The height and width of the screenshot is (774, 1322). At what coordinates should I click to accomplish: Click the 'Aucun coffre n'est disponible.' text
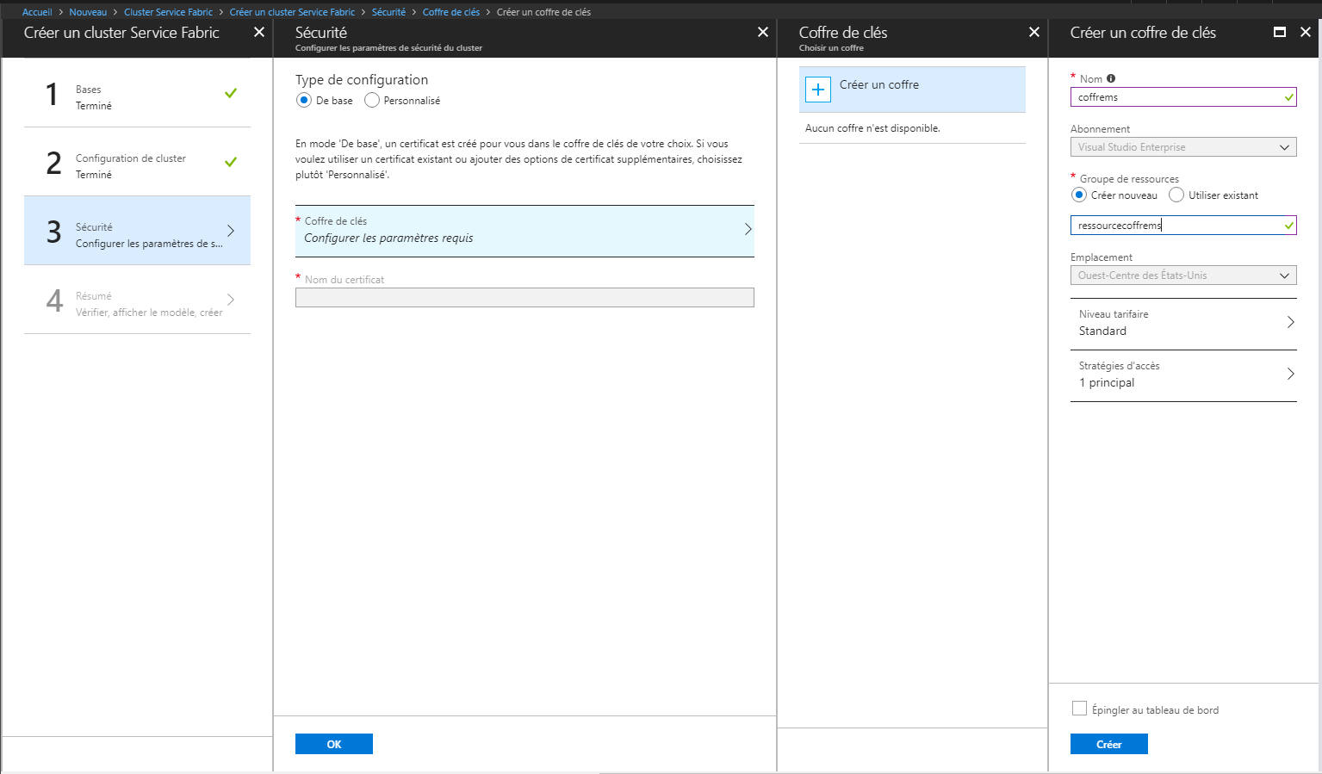click(872, 128)
